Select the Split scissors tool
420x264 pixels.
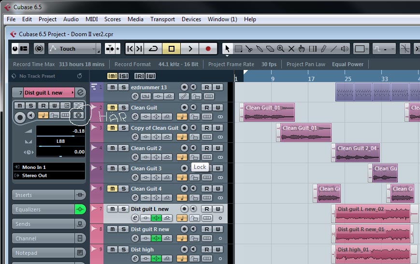pyautogui.click(x=249, y=49)
